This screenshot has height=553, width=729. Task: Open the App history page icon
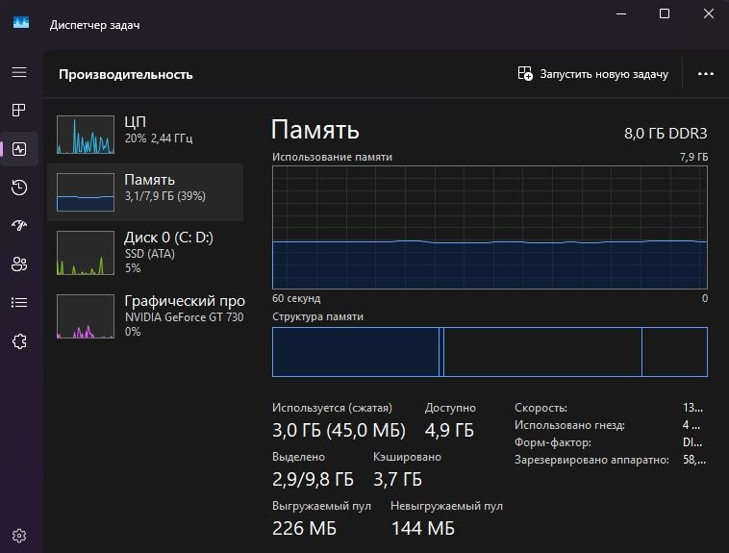(x=19, y=188)
